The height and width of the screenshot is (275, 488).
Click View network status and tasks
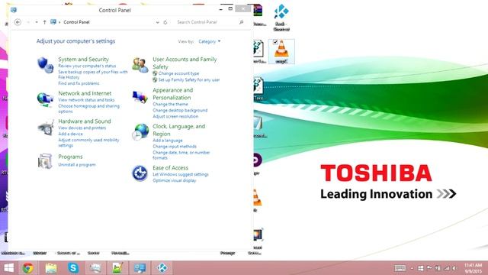click(x=86, y=100)
